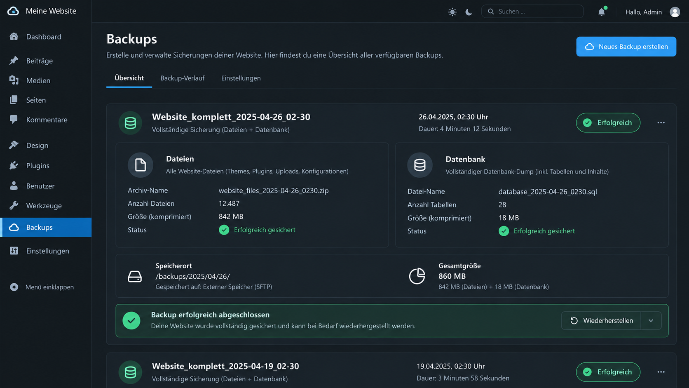The width and height of the screenshot is (689, 388).
Task: Click title Website_komplett_2025-04-26_02-30
Action: [x=231, y=117]
